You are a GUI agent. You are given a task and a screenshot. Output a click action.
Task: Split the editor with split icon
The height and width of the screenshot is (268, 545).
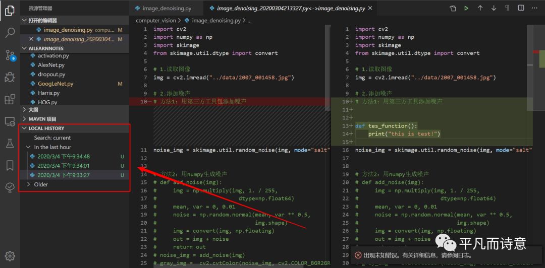tap(521, 8)
